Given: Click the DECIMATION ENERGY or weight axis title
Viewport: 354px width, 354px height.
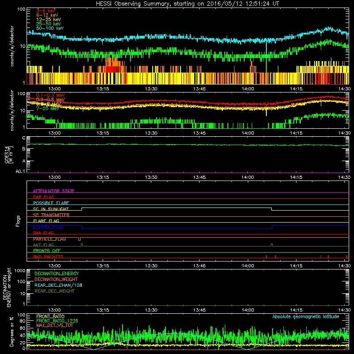Looking at the screenshot, I should click(x=7, y=287).
